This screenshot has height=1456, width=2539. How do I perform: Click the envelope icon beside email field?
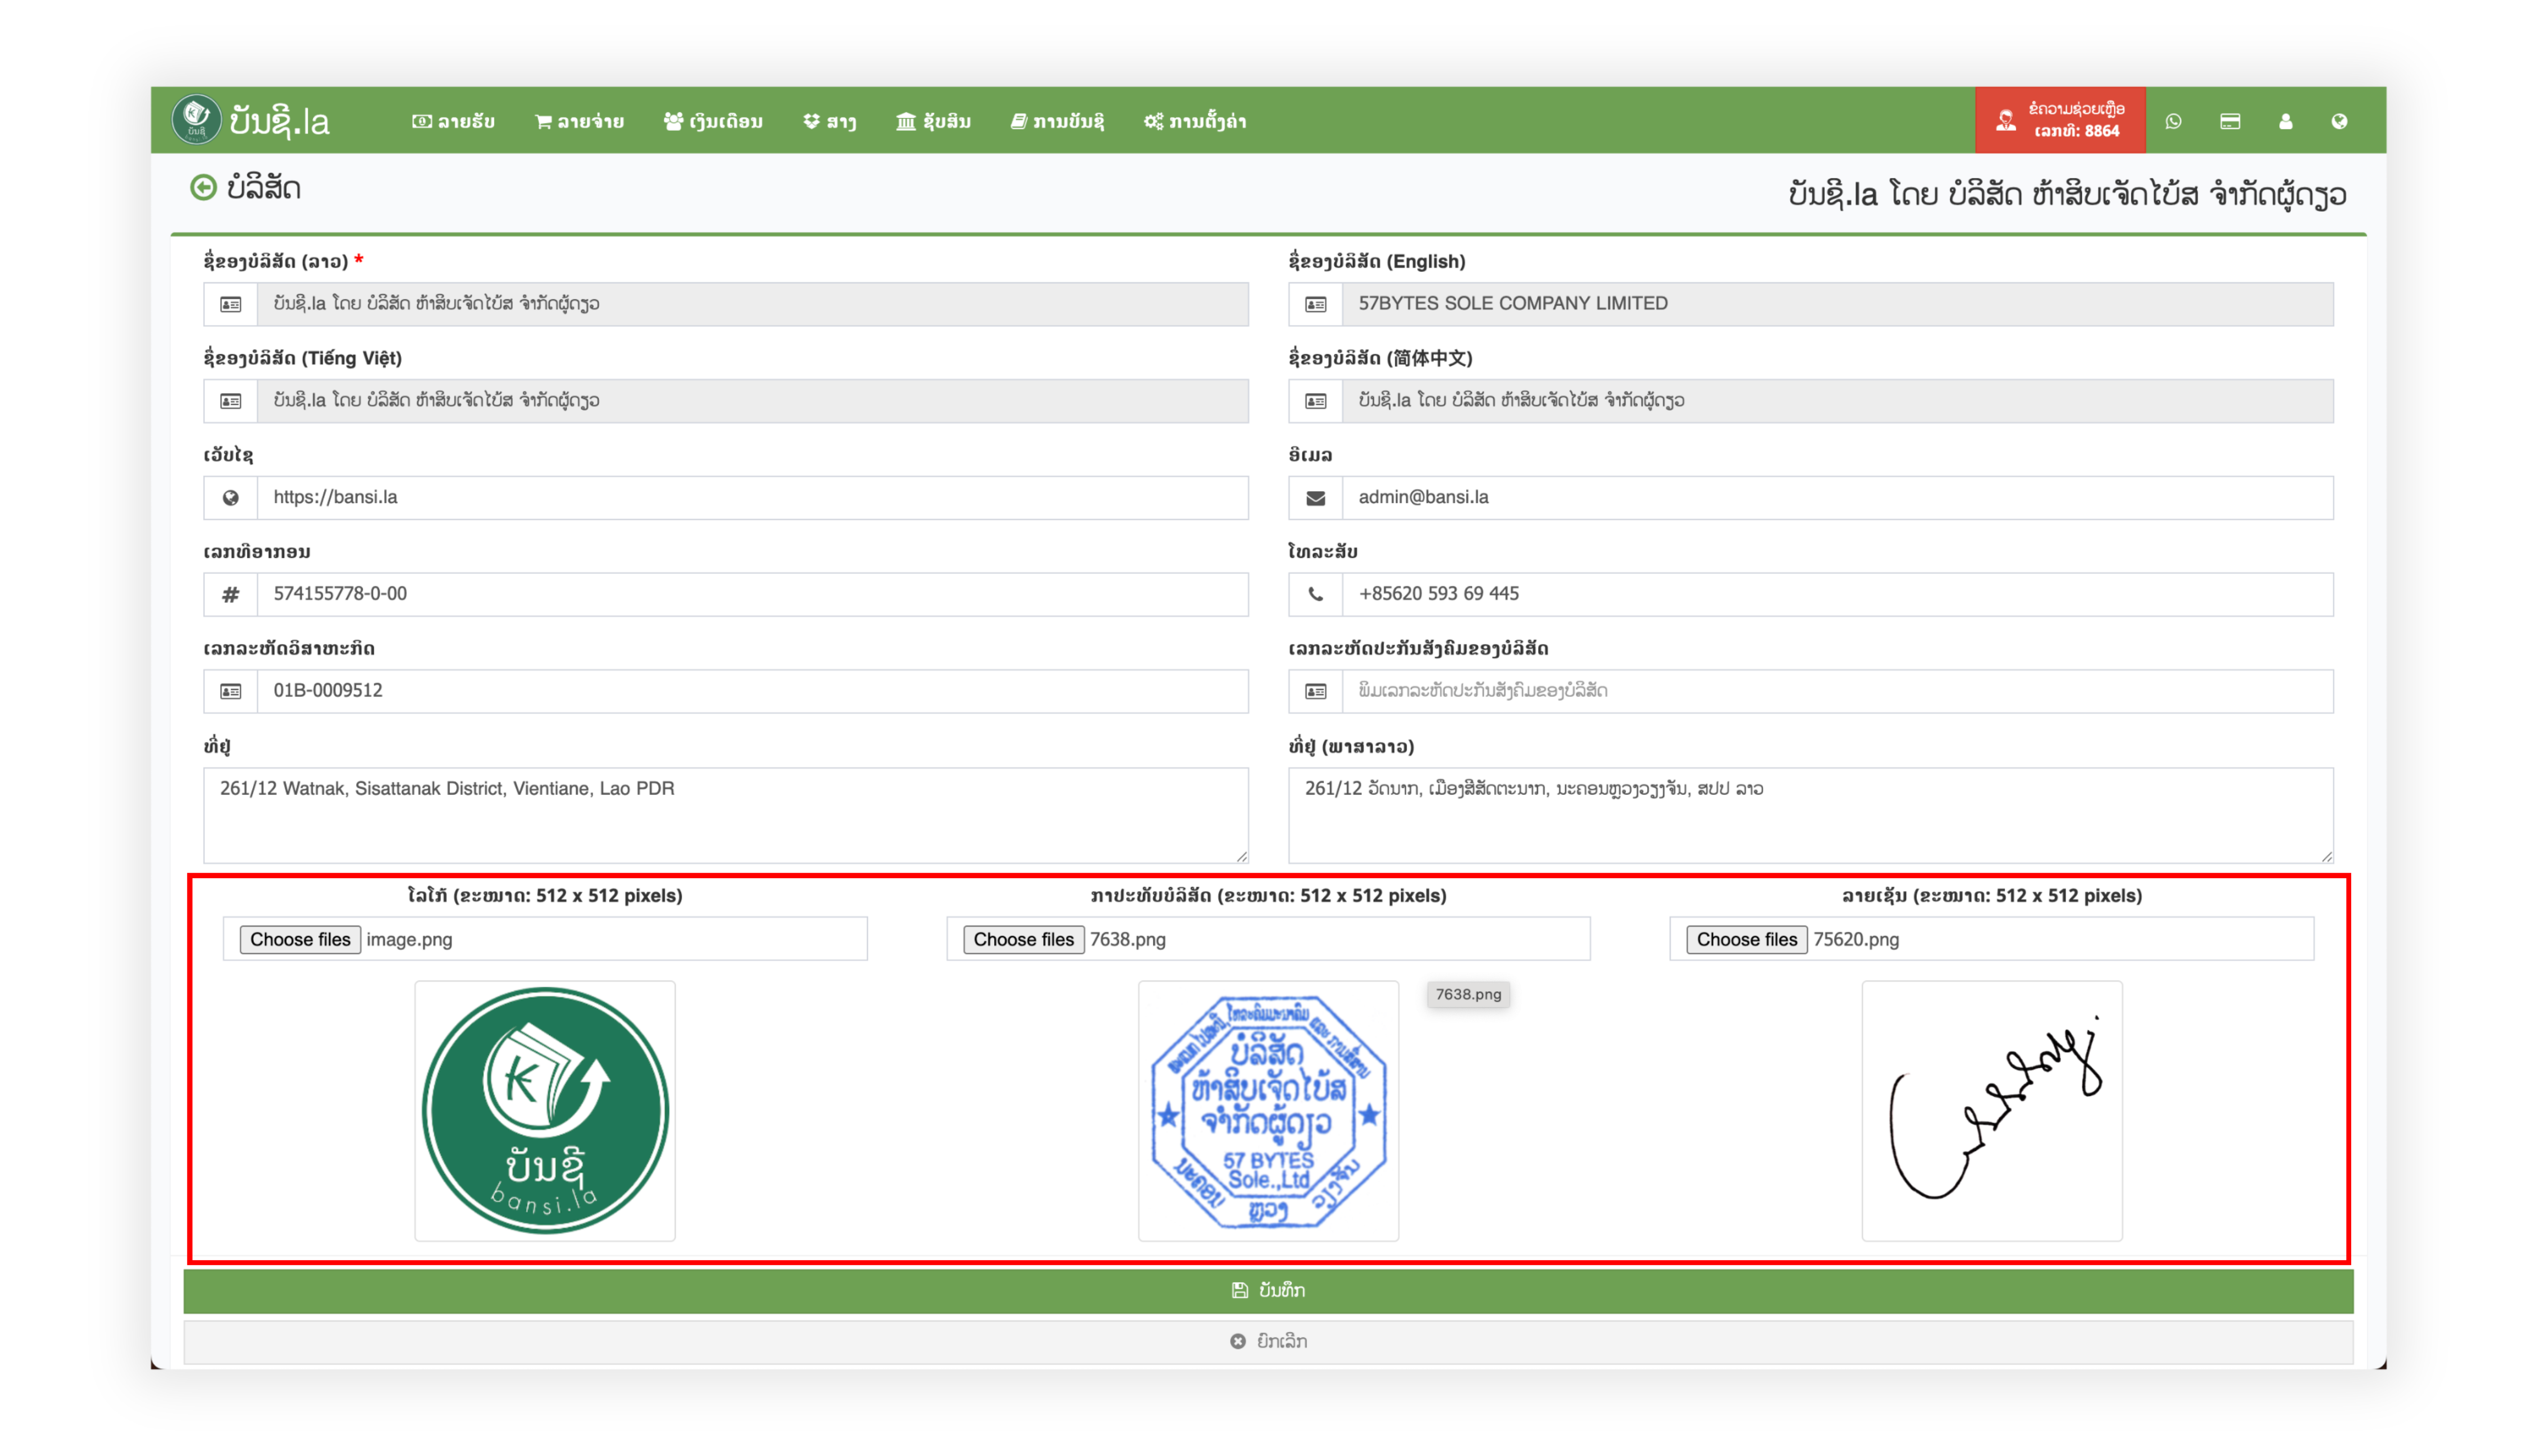pyautogui.click(x=1315, y=498)
